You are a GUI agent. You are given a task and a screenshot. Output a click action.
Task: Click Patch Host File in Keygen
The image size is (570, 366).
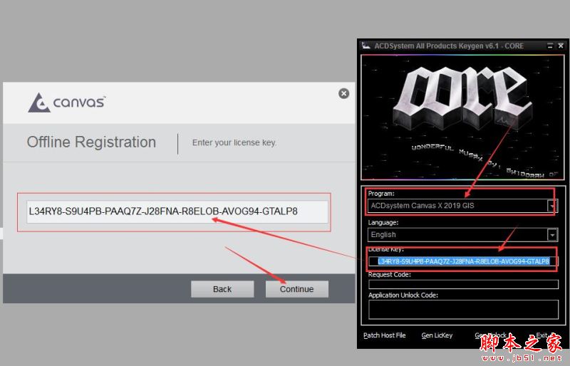tap(384, 335)
